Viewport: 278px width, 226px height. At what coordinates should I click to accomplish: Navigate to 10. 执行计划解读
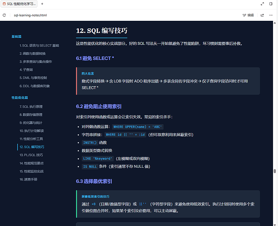(32, 131)
